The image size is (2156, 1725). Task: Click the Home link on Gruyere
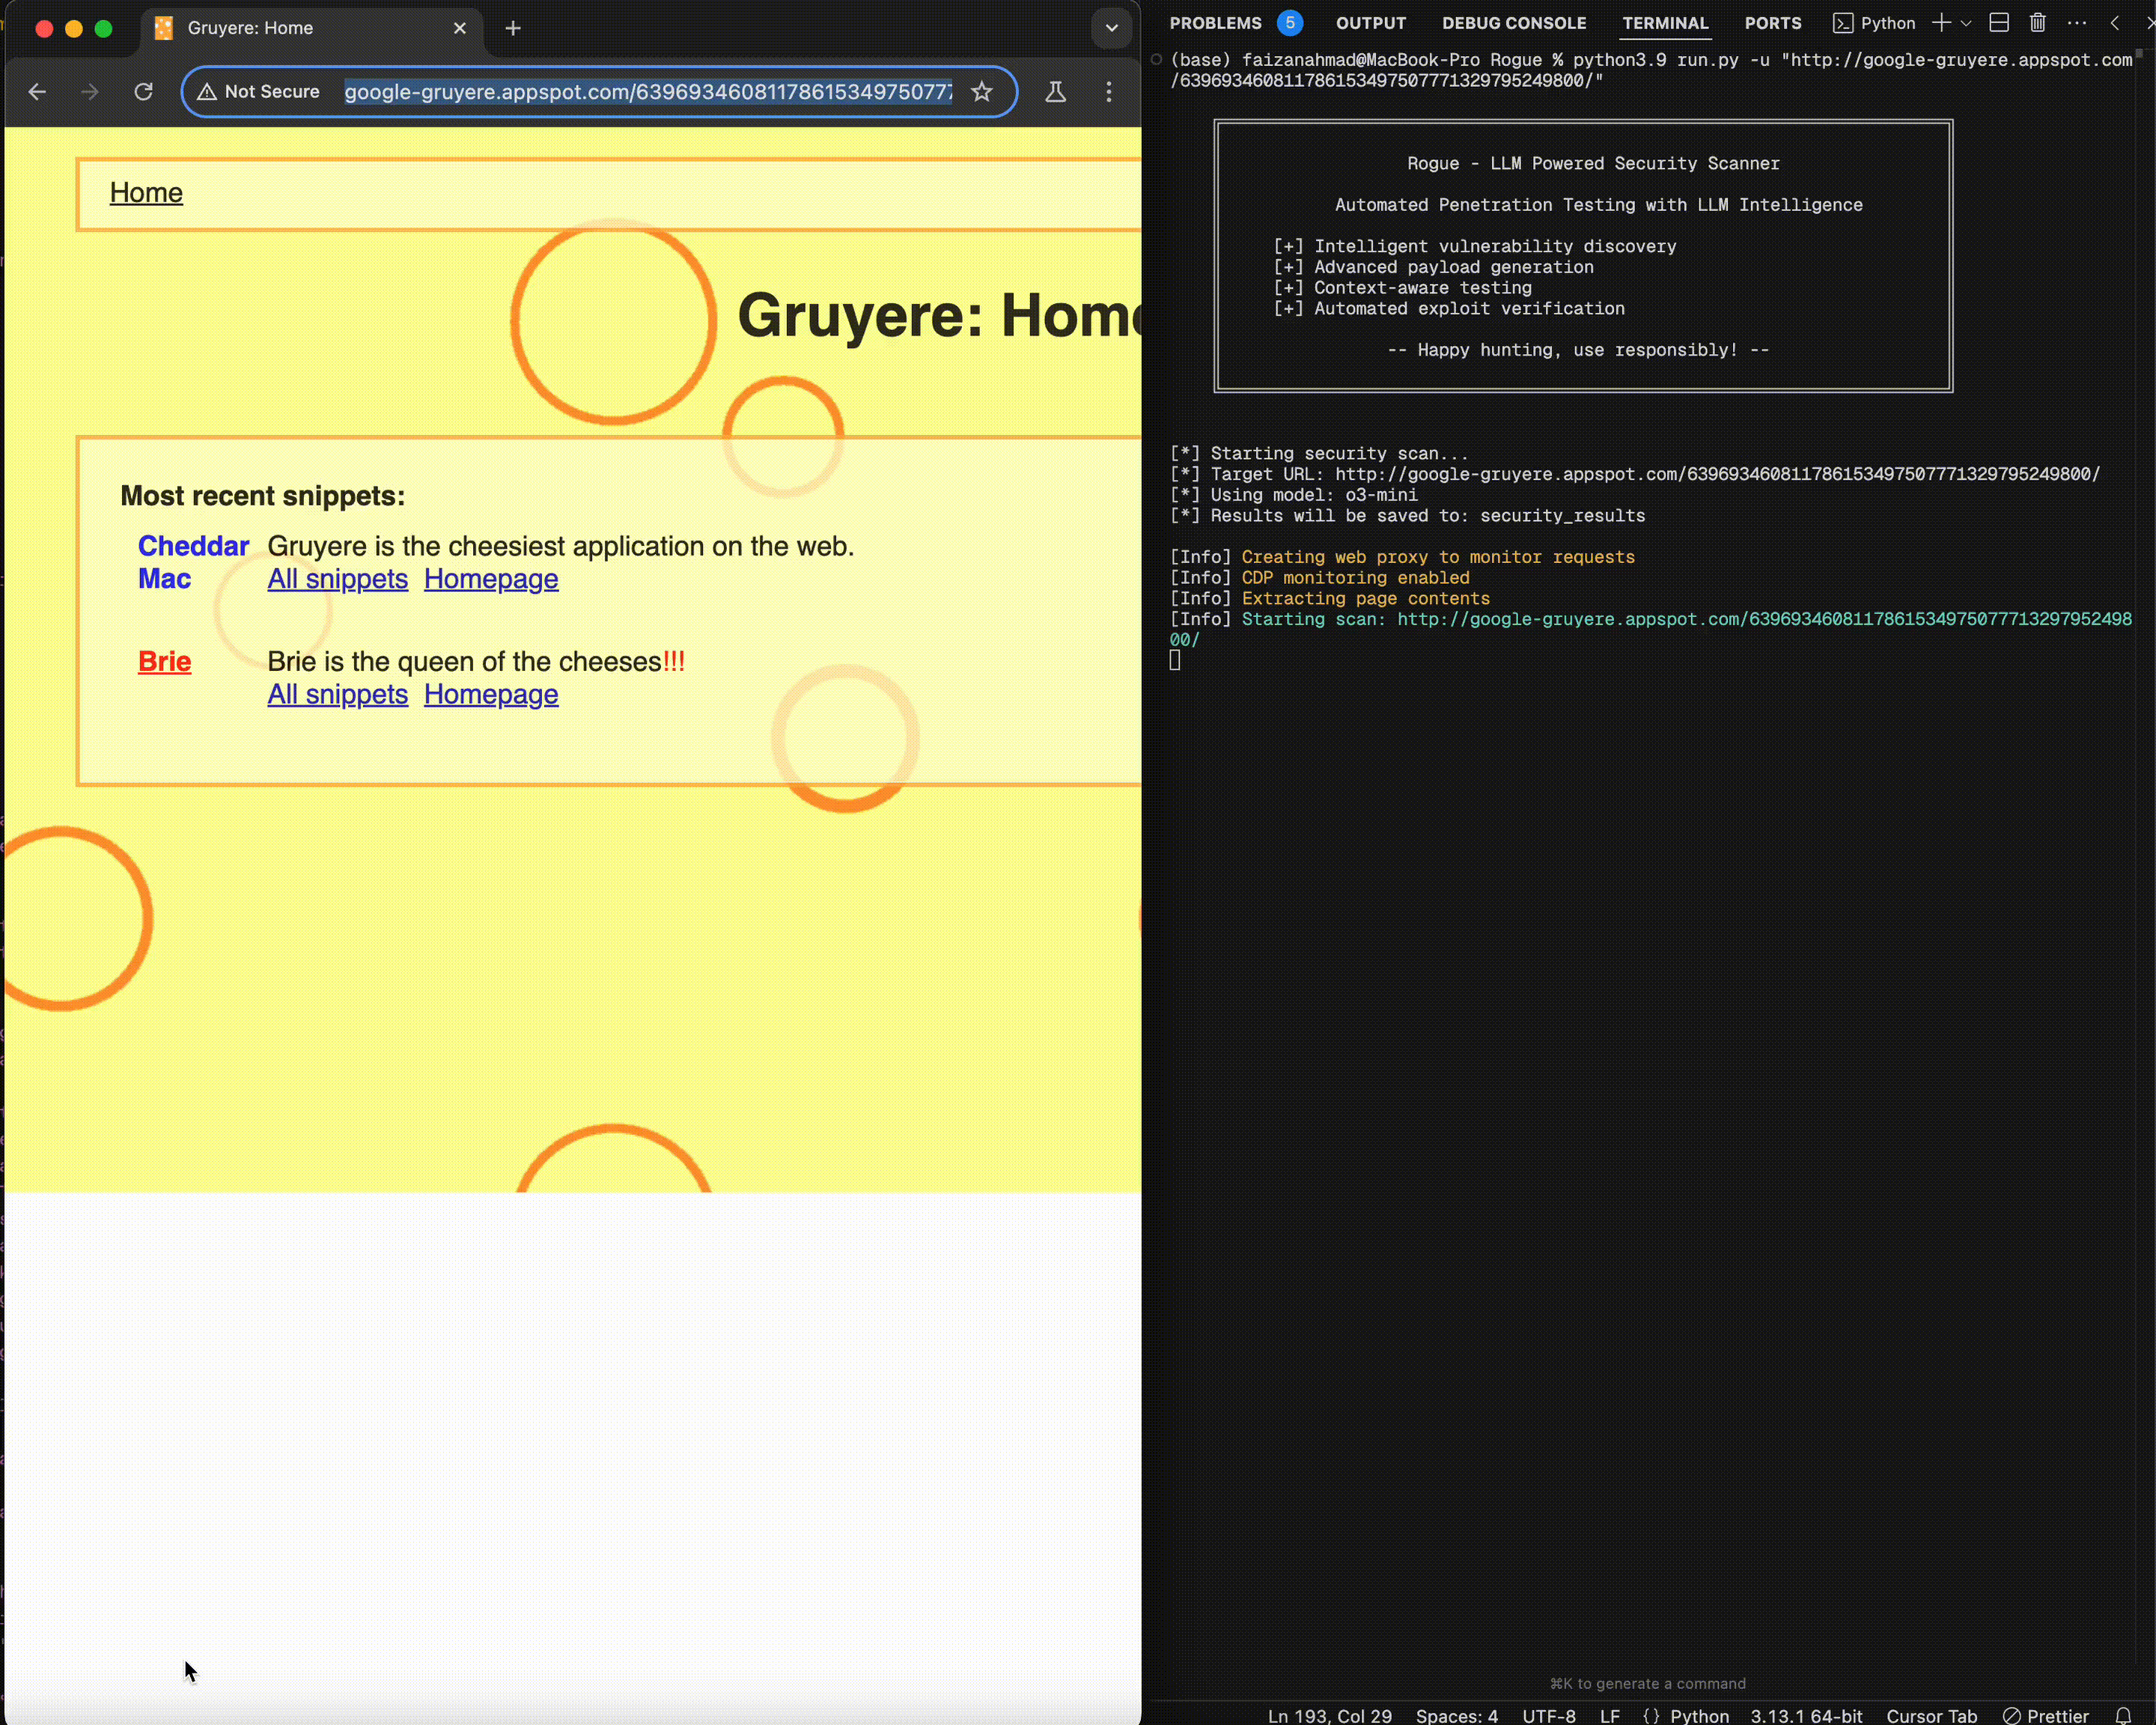pyautogui.click(x=146, y=192)
